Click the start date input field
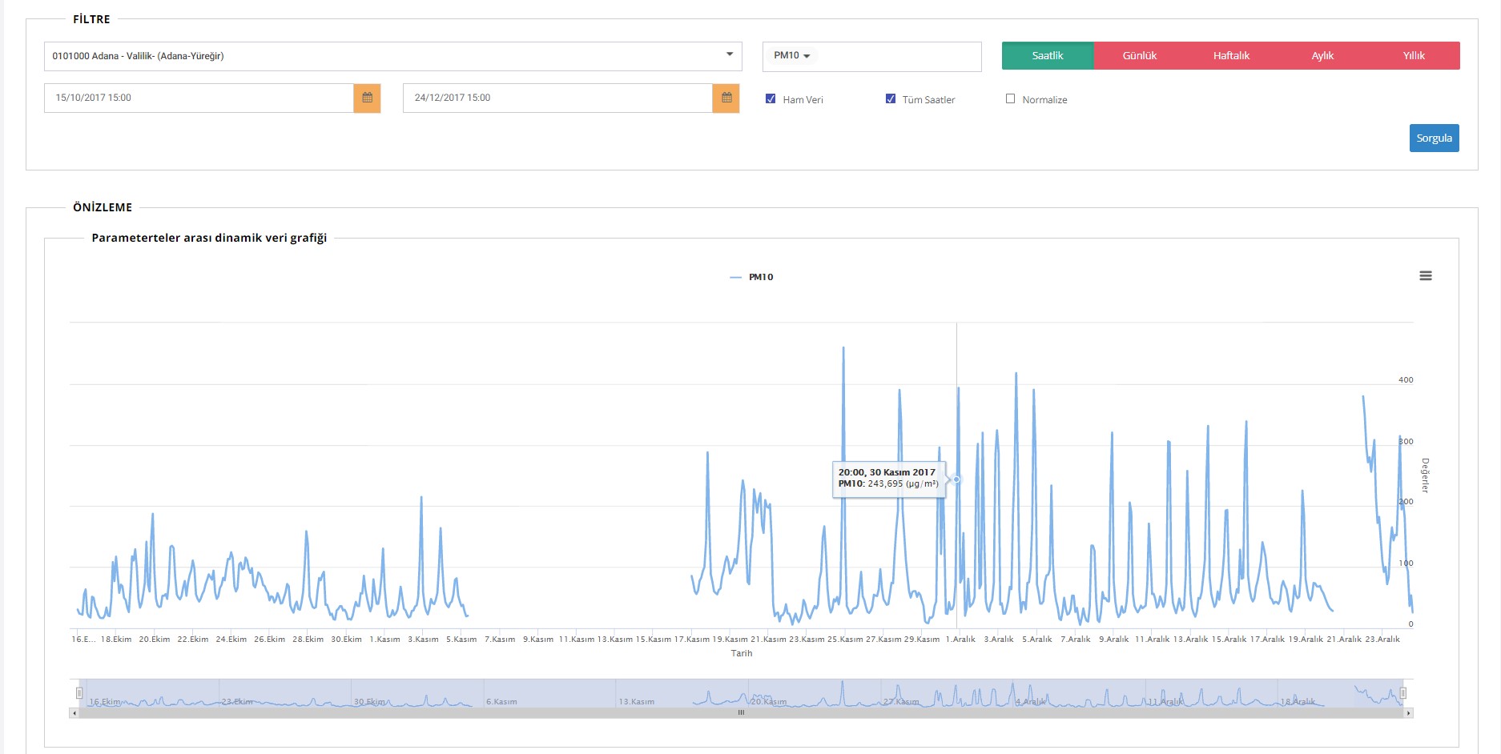This screenshot has width=1501, height=754. 199,98
